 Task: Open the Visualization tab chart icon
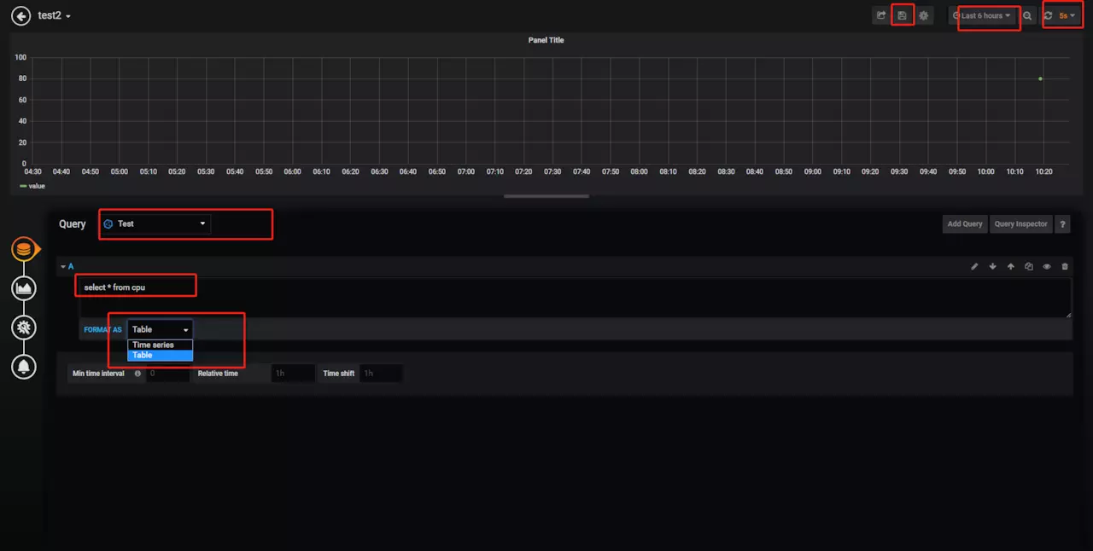24,289
